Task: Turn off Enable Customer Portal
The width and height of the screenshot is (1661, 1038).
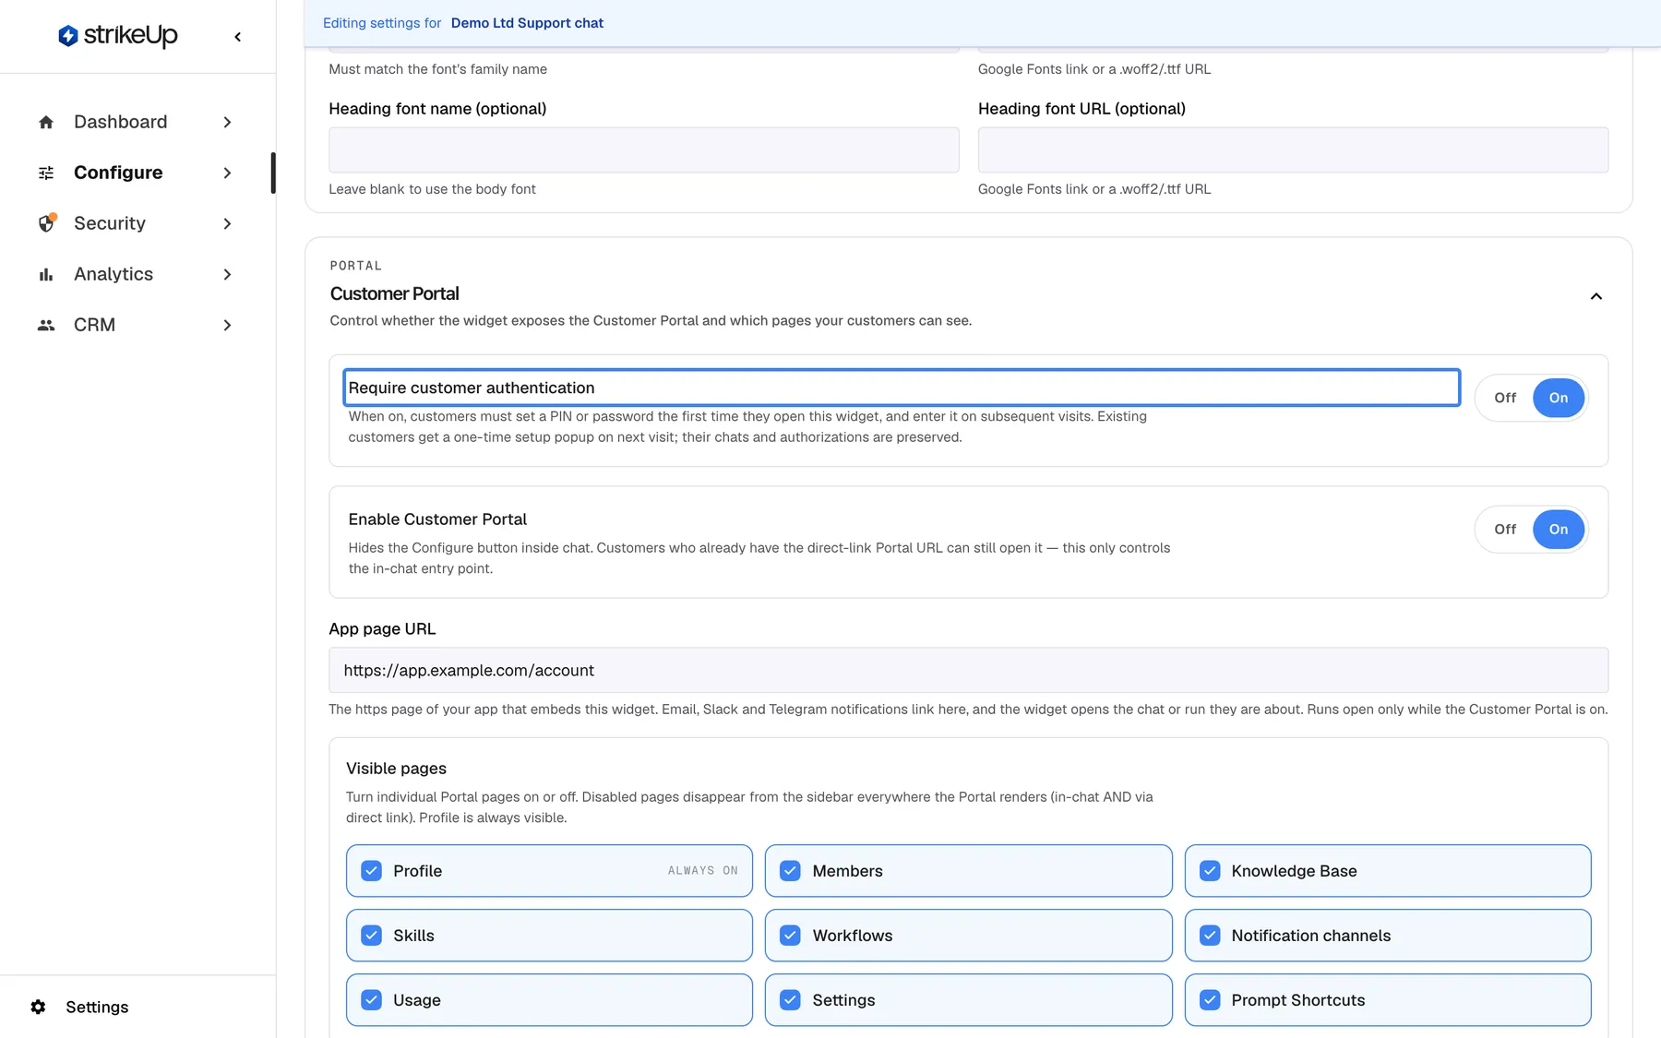Action: (x=1505, y=530)
